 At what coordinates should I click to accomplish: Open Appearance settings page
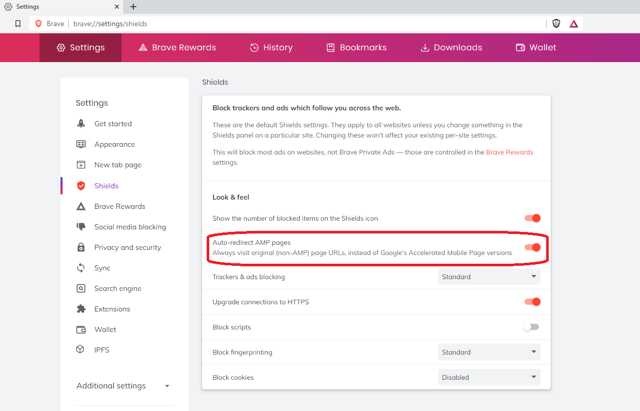pyautogui.click(x=114, y=144)
